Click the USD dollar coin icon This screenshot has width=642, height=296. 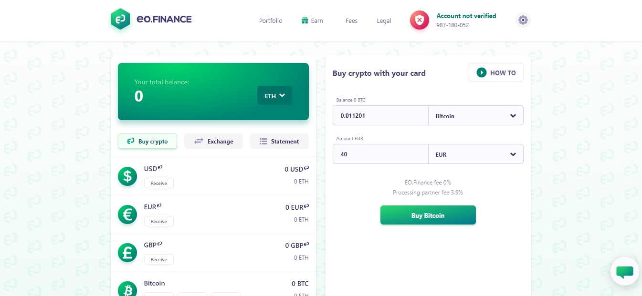127,176
